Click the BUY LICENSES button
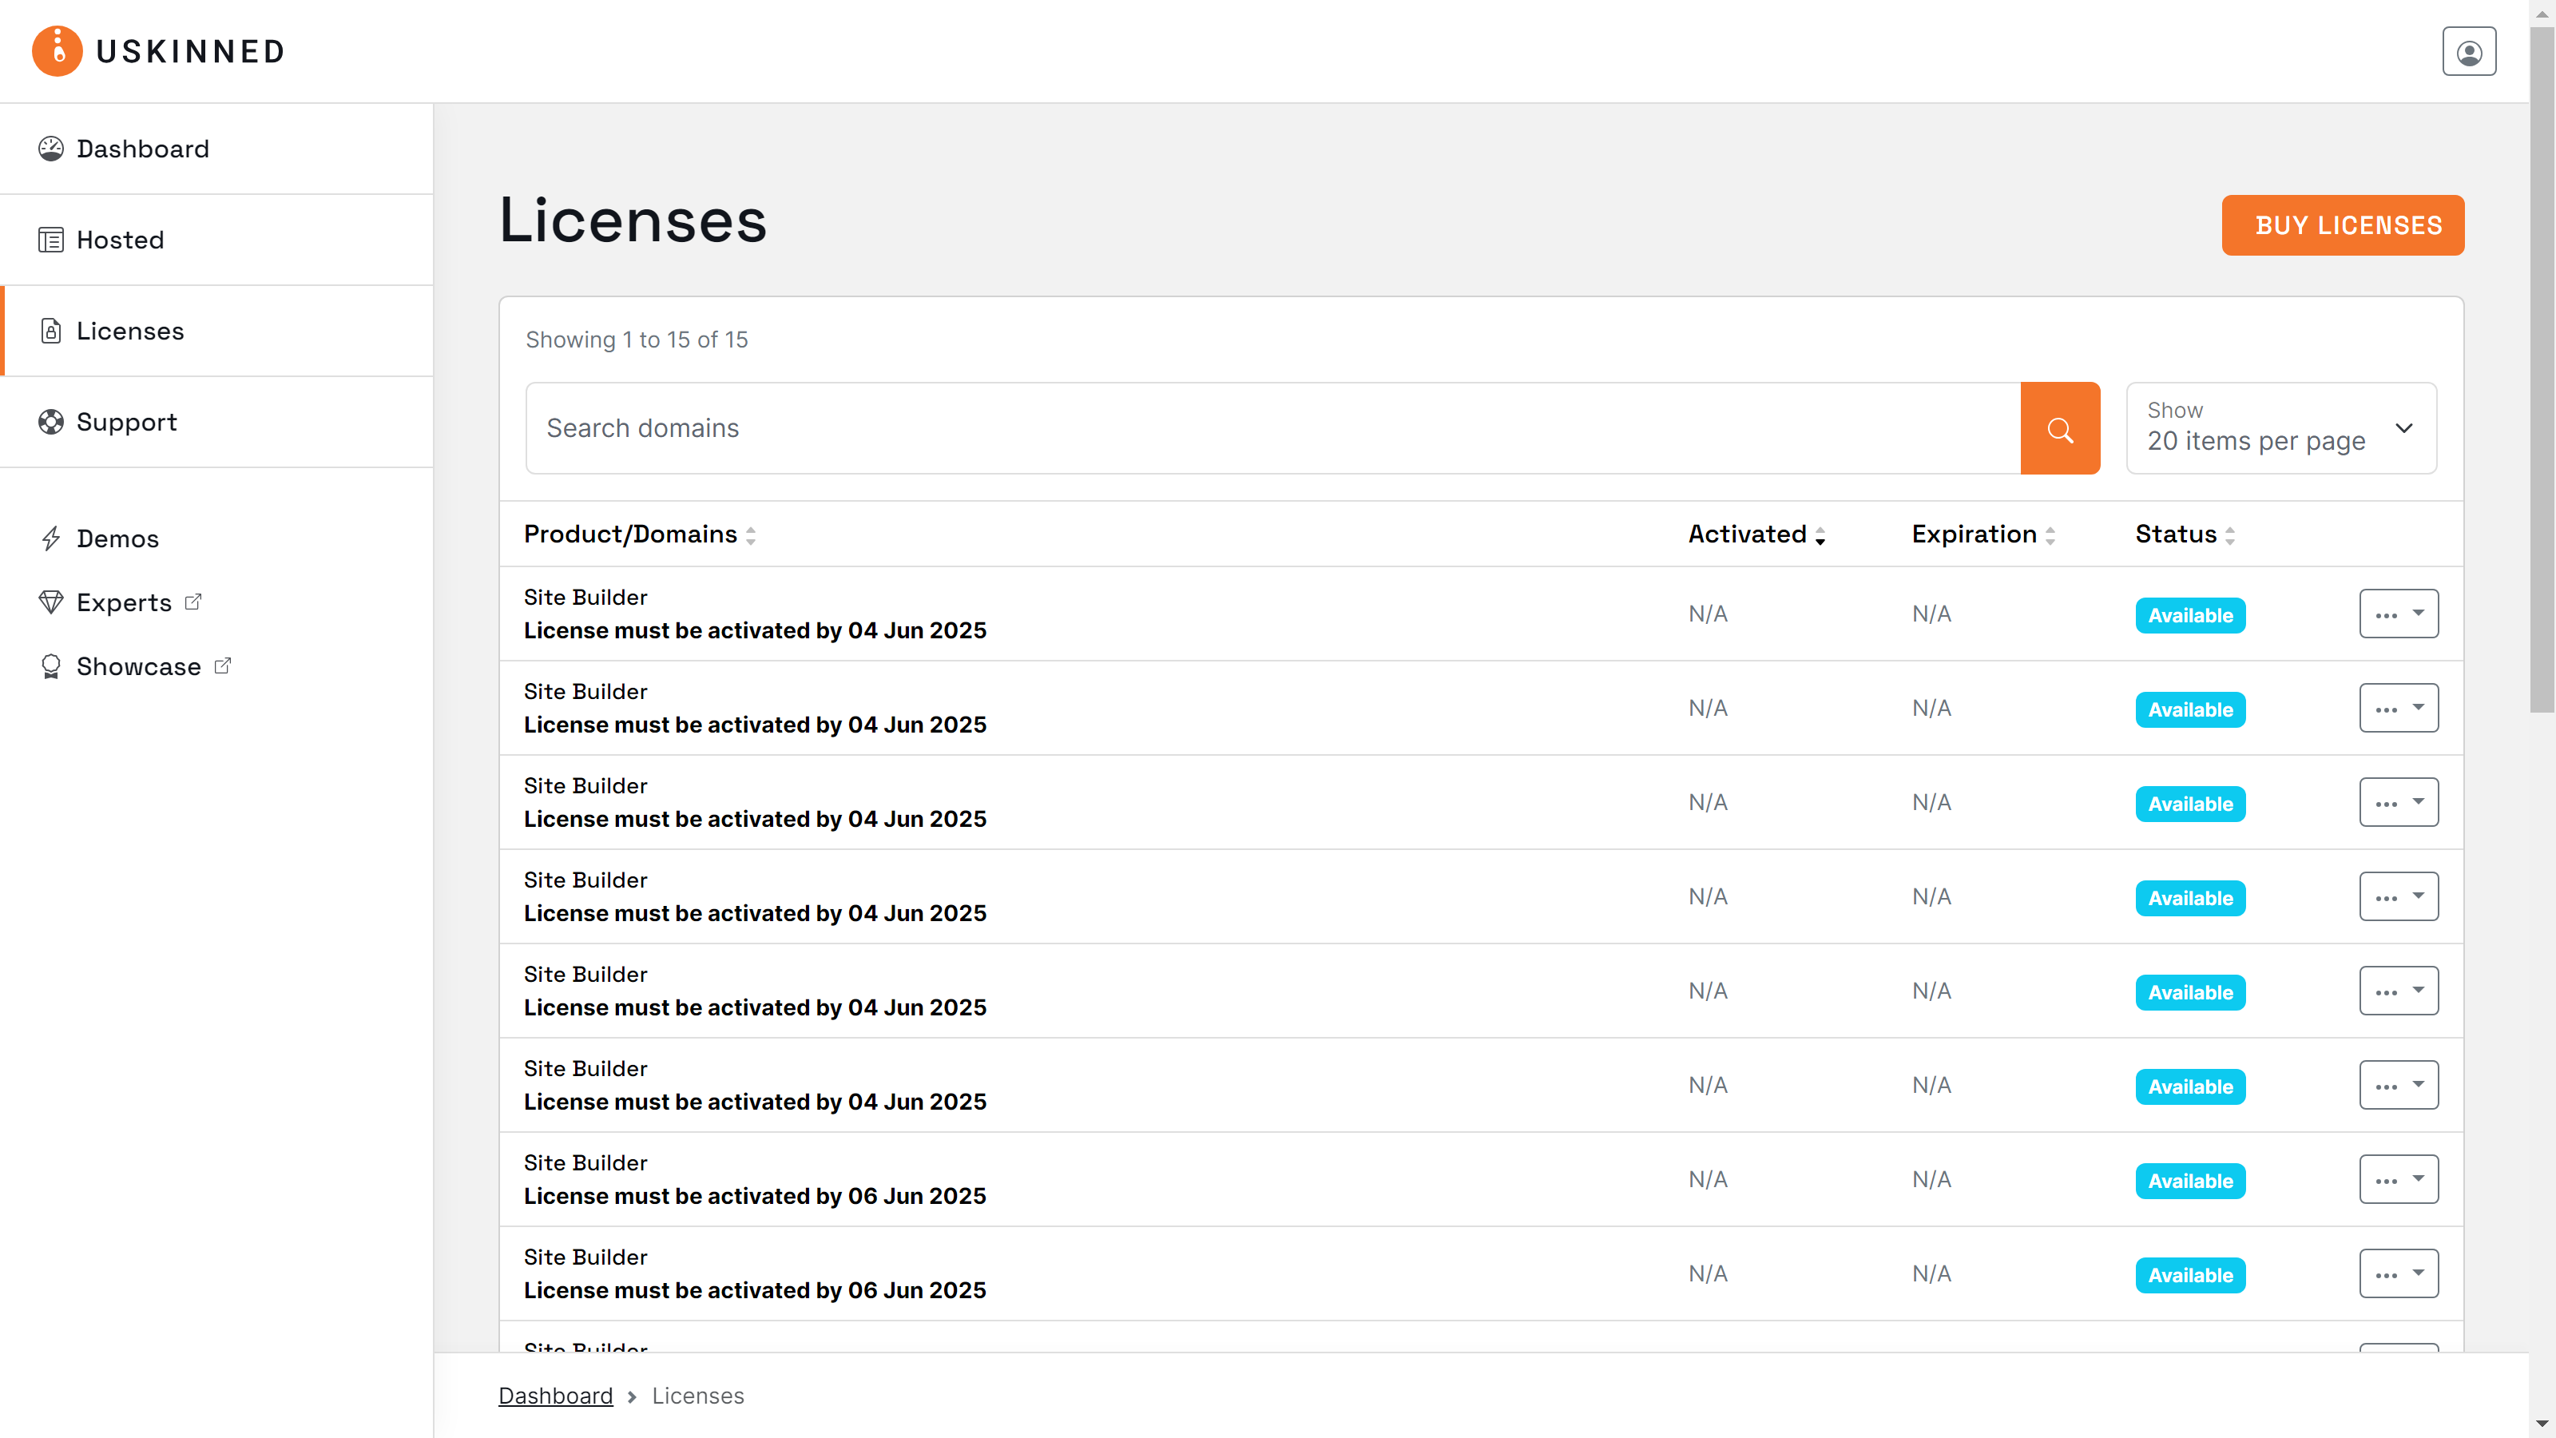This screenshot has height=1438, width=2556. tap(2343, 225)
